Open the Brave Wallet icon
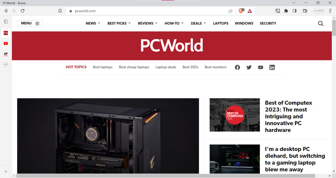 pyautogui.click(x=305, y=11)
